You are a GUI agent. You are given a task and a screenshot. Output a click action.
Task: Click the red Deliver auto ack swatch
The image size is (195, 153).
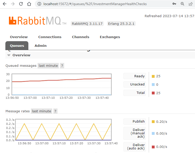point(153,147)
